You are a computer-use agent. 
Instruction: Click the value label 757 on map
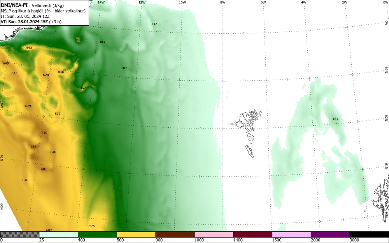[x=33, y=147]
